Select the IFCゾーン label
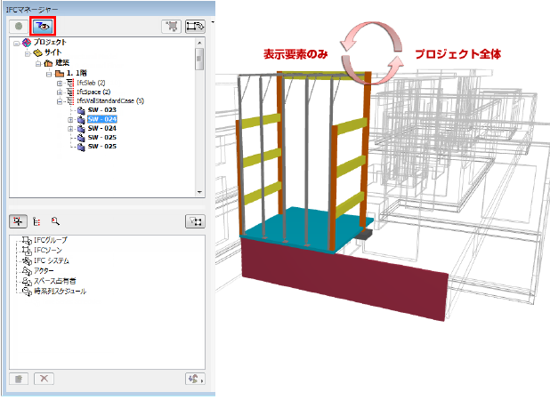Screen dimensions: 550x400 point(48,251)
